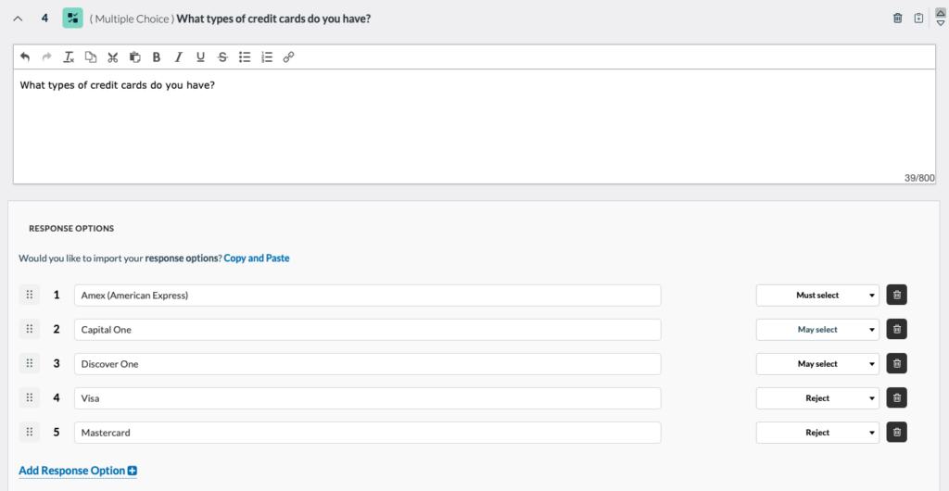The height and width of the screenshot is (491, 949).
Task: Click the question title in the header
Action: [x=273, y=19]
